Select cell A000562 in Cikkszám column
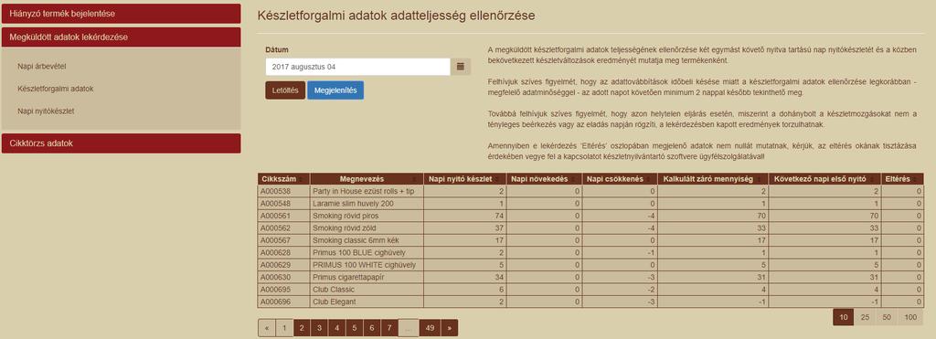The width and height of the screenshot is (936, 339). click(x=284, y=228)
